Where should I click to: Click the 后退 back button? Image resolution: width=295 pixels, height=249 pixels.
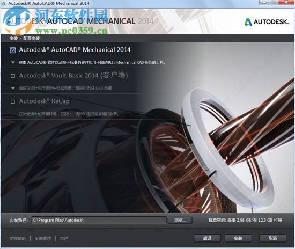pyautogui.click(x=207, y=238)
